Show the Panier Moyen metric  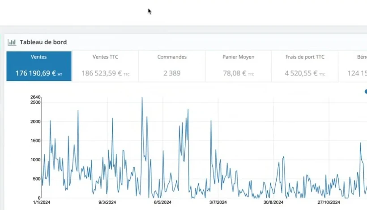coord(239,66)
